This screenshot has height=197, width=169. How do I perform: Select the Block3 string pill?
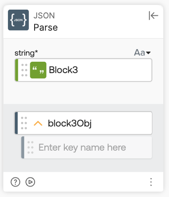[x=84, y=70]
